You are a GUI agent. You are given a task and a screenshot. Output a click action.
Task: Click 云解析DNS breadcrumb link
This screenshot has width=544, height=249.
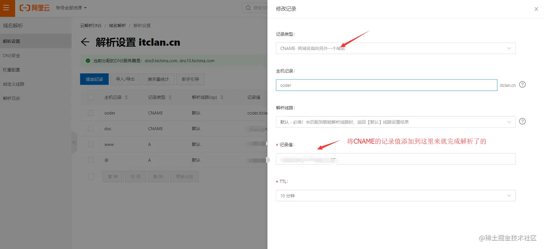tap(91, 26)
